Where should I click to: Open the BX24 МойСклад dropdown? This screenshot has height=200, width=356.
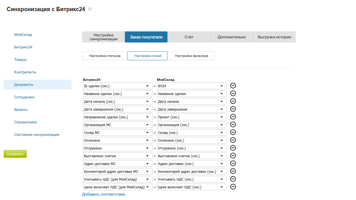(191, 86)
